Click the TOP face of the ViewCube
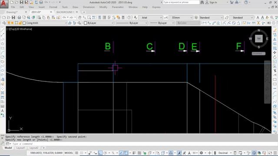The width and height of the screenshot is (278, 156). point(259,39)
